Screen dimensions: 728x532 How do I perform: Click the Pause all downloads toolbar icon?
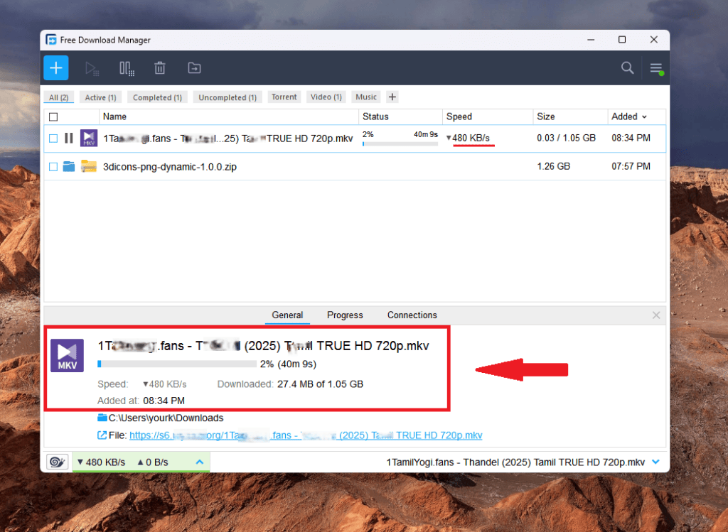127,69
